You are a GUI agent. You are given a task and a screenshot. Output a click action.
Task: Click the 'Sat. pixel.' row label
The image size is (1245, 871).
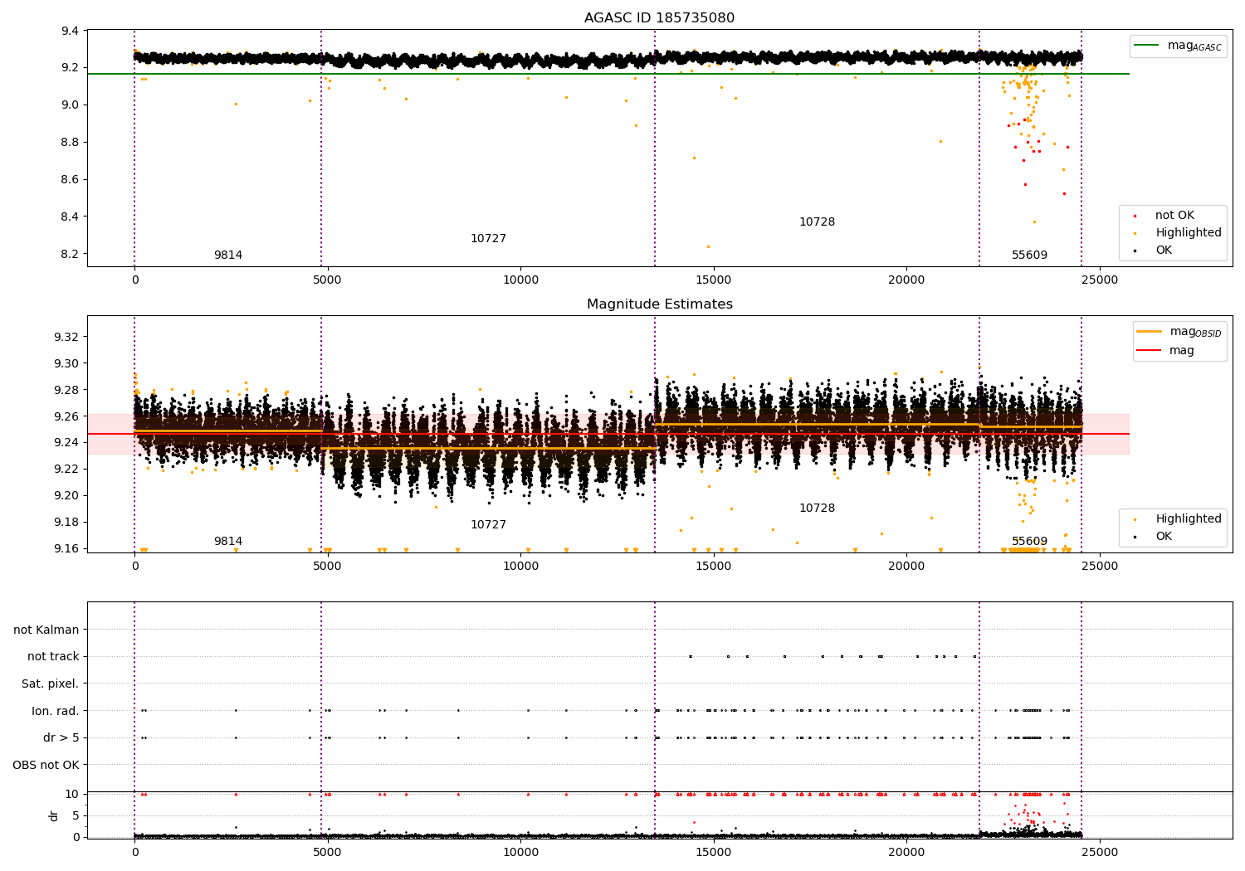[x=51, y=684]
